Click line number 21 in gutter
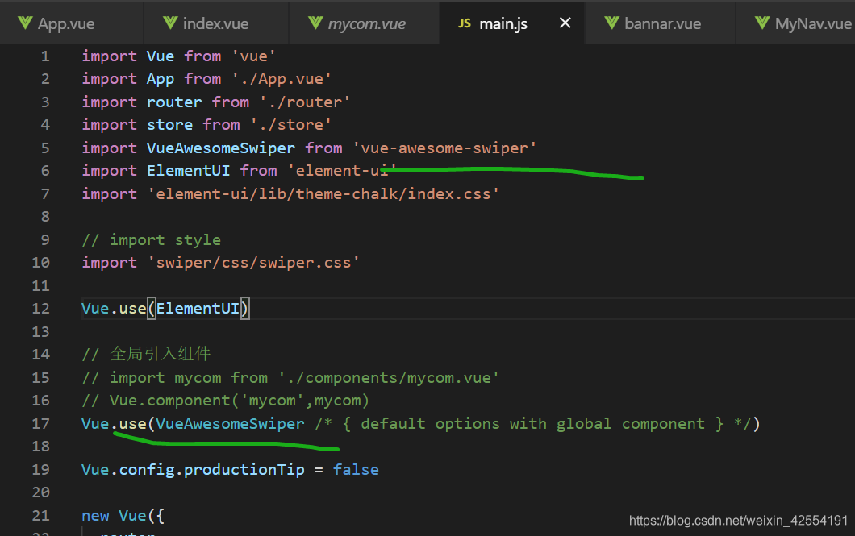Viewport: 855px width, 536px height. point(41,515)
